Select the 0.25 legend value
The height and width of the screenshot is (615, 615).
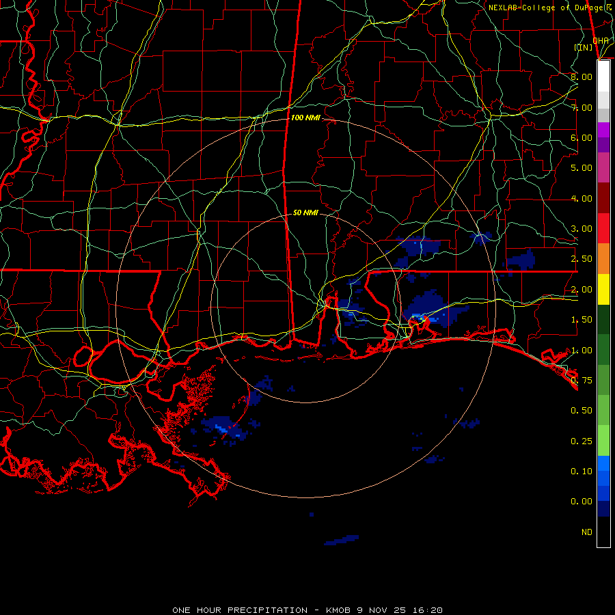(582, 441)
